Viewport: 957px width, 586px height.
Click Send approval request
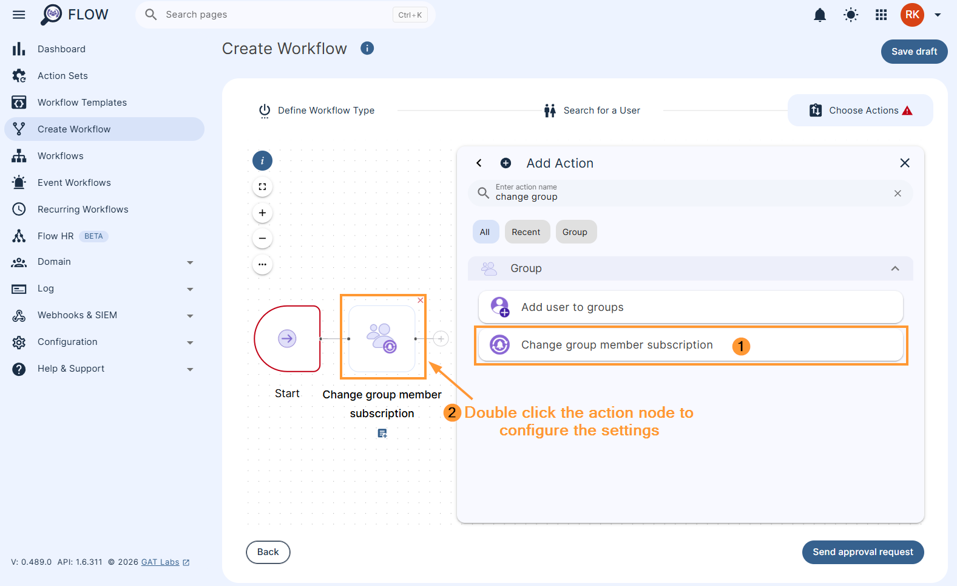[863, 552]
